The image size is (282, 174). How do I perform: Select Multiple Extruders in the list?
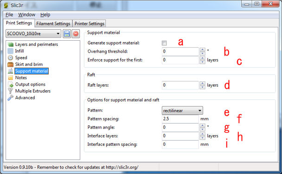[33, 91]
